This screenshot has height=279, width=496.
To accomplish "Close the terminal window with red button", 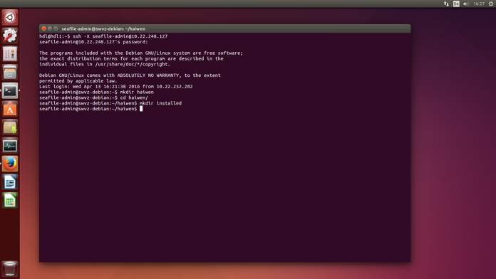I will pos(43,28).
